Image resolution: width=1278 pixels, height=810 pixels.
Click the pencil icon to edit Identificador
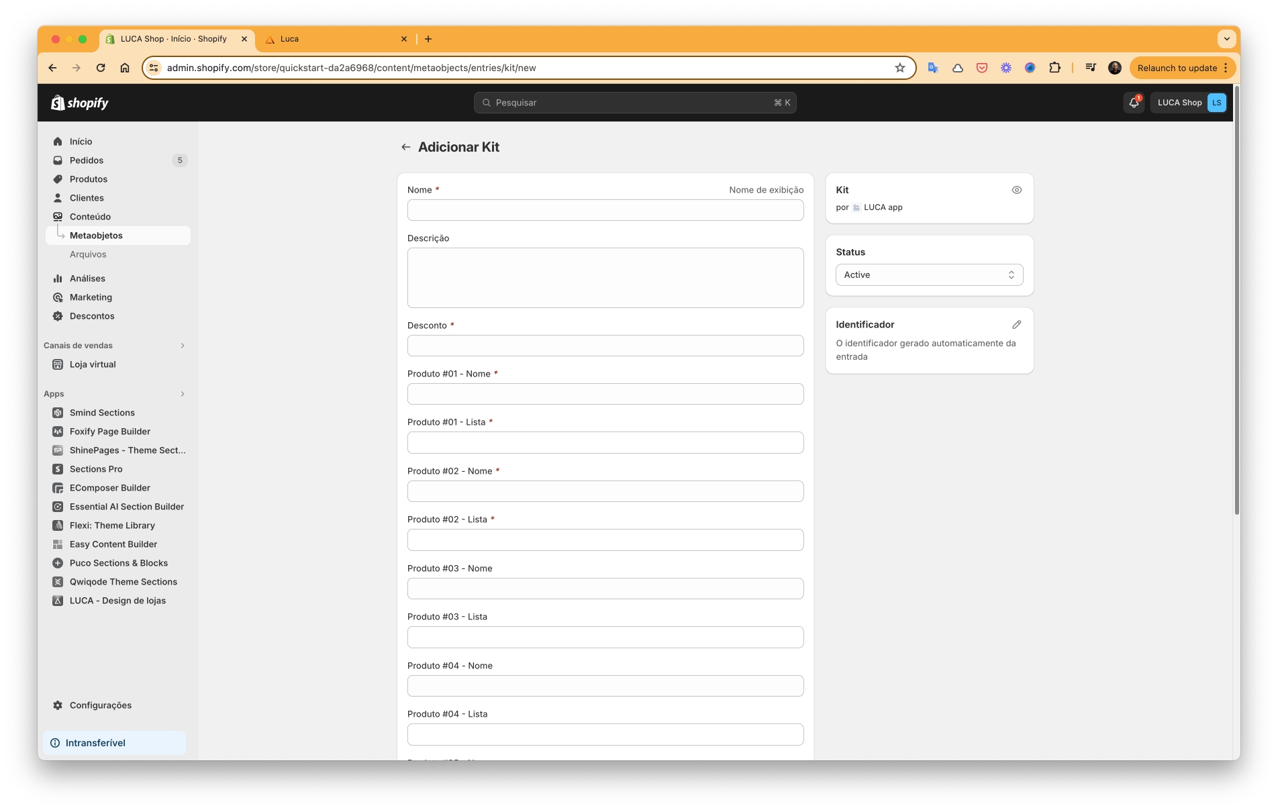(x=1016, y=325)
